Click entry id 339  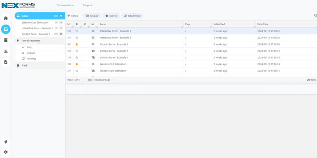[69, 57]
